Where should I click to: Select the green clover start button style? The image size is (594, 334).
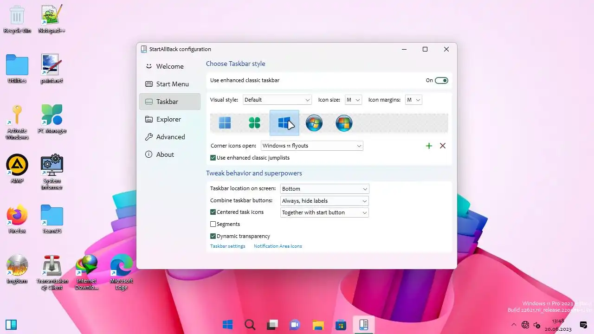coord(255,123)
